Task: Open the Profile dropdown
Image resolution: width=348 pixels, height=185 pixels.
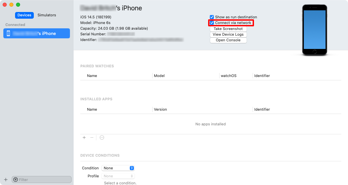Action: click(x=118, y=176)
